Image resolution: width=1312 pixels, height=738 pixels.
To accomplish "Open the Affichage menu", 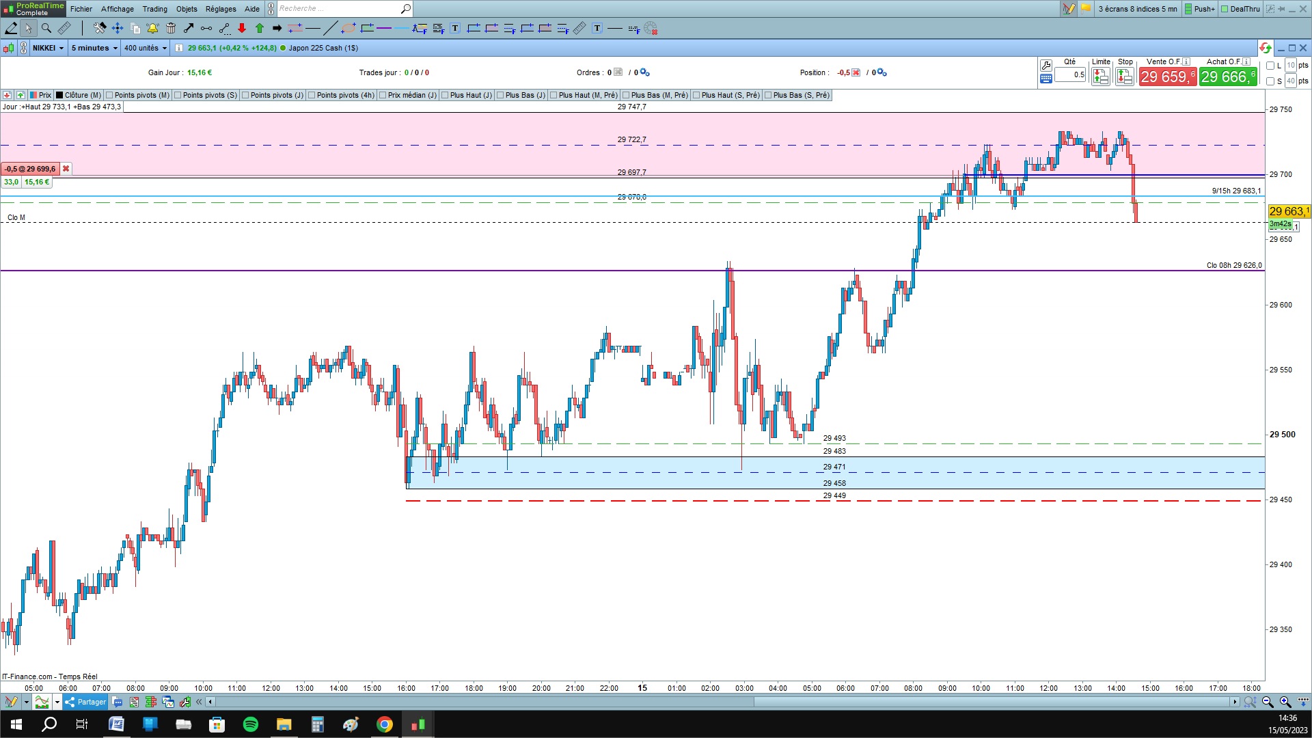I will (118, 9).
